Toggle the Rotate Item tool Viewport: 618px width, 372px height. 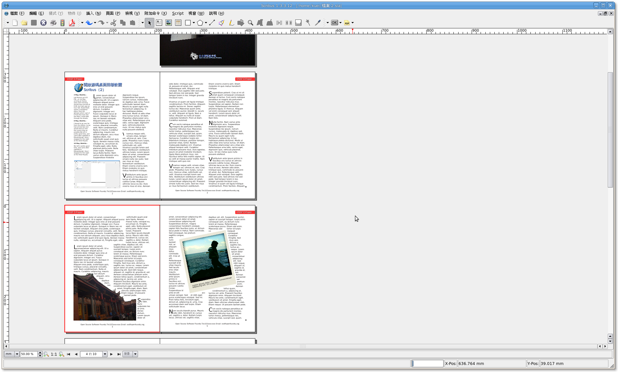241,23
